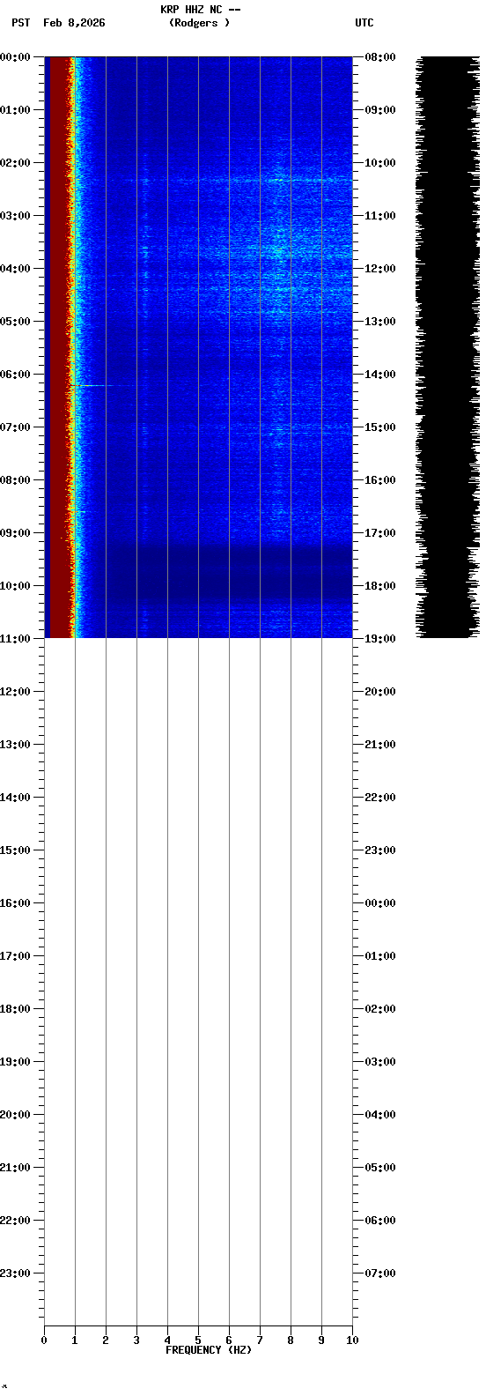The height and width of the screenshot is (1396, 486).
Task: Click the '1' frequency axis tick label
Action: pyautogui.click(x=75, y=1340)
